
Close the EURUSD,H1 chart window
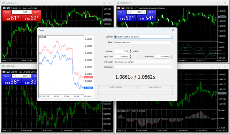(x=110, y=3)
